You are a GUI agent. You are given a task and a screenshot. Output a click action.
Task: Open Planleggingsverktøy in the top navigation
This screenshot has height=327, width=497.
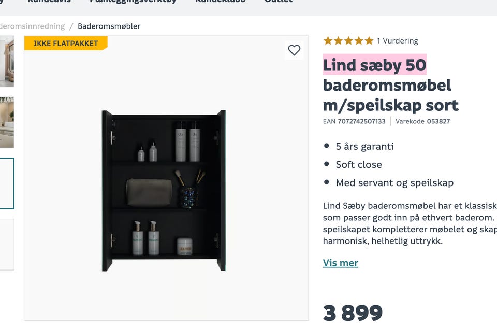pos(133,2)
